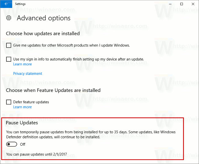This screenshot has width=199, height=164.
Task: Click 'Choose how updates are installed' heading
Action: tap(43, 34)
